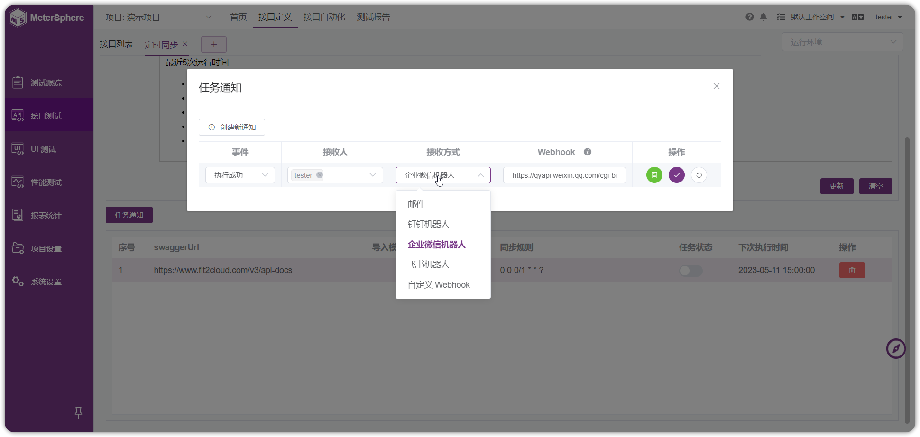
Task: Click the 创建新通知 button
Action: pos(232,127)
